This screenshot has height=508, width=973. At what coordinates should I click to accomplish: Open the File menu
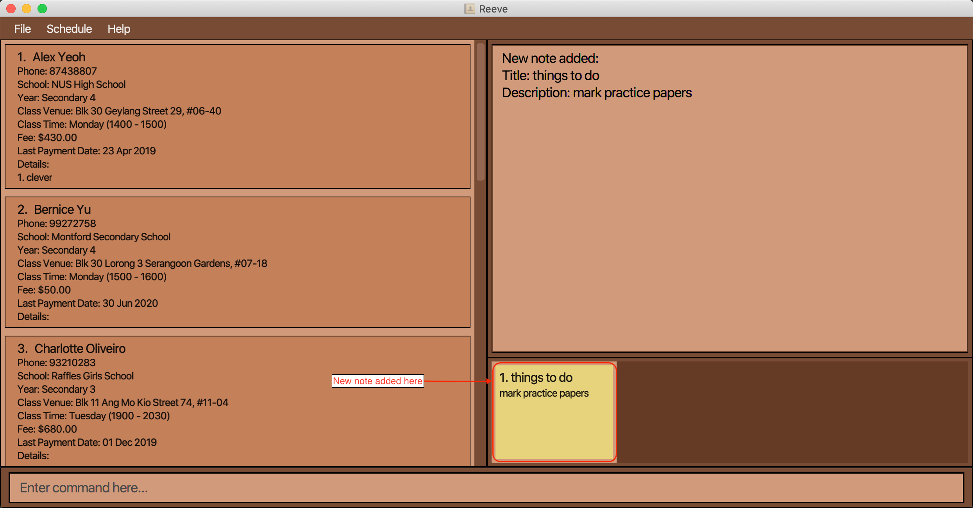tap(22, 29)
